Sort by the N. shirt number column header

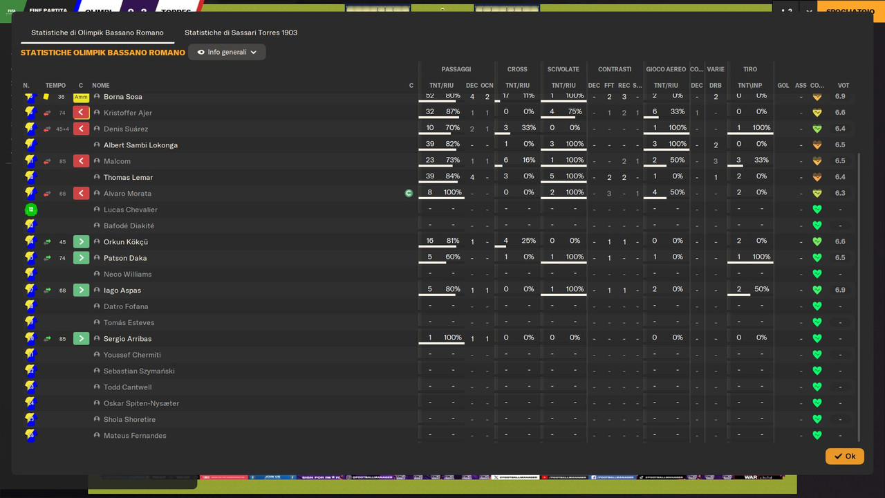point(26,86)
